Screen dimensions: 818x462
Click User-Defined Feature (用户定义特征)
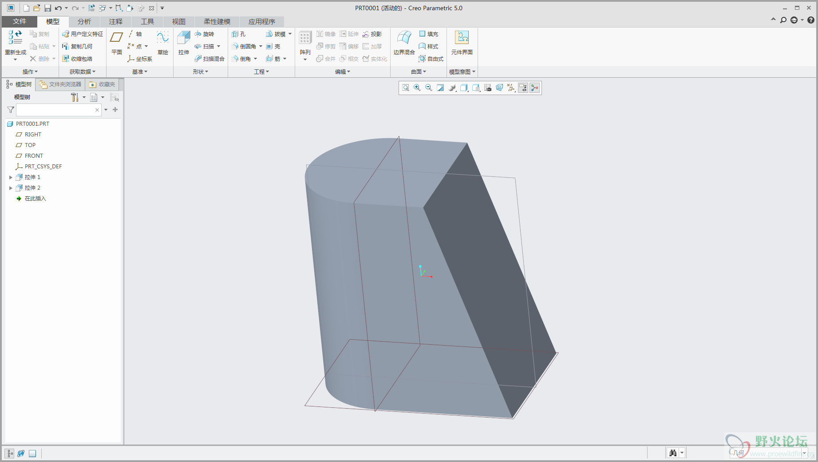[x=83, y=34]
